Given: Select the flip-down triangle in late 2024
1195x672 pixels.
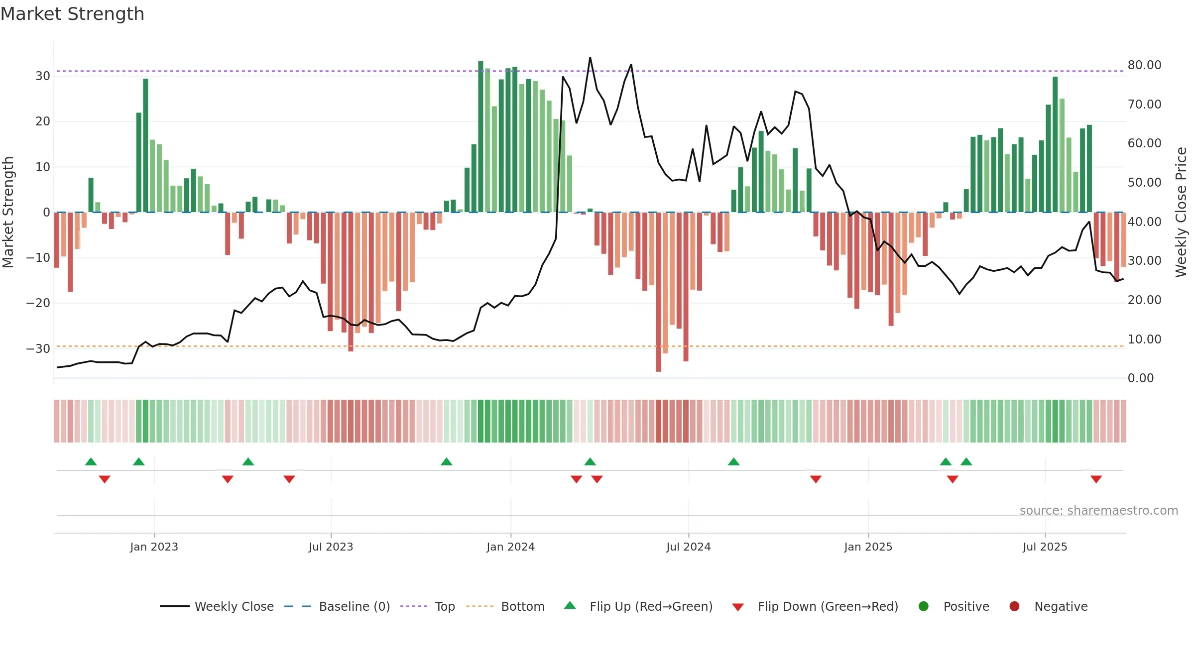Looking at the screenshot, I should pos(816,479).
